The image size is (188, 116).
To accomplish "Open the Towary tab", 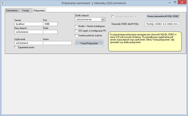I will 25,10.
